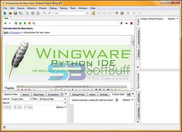The image size is (182, 132).
Task: Click the Save floppy disk icon
Action: [15, 13]
